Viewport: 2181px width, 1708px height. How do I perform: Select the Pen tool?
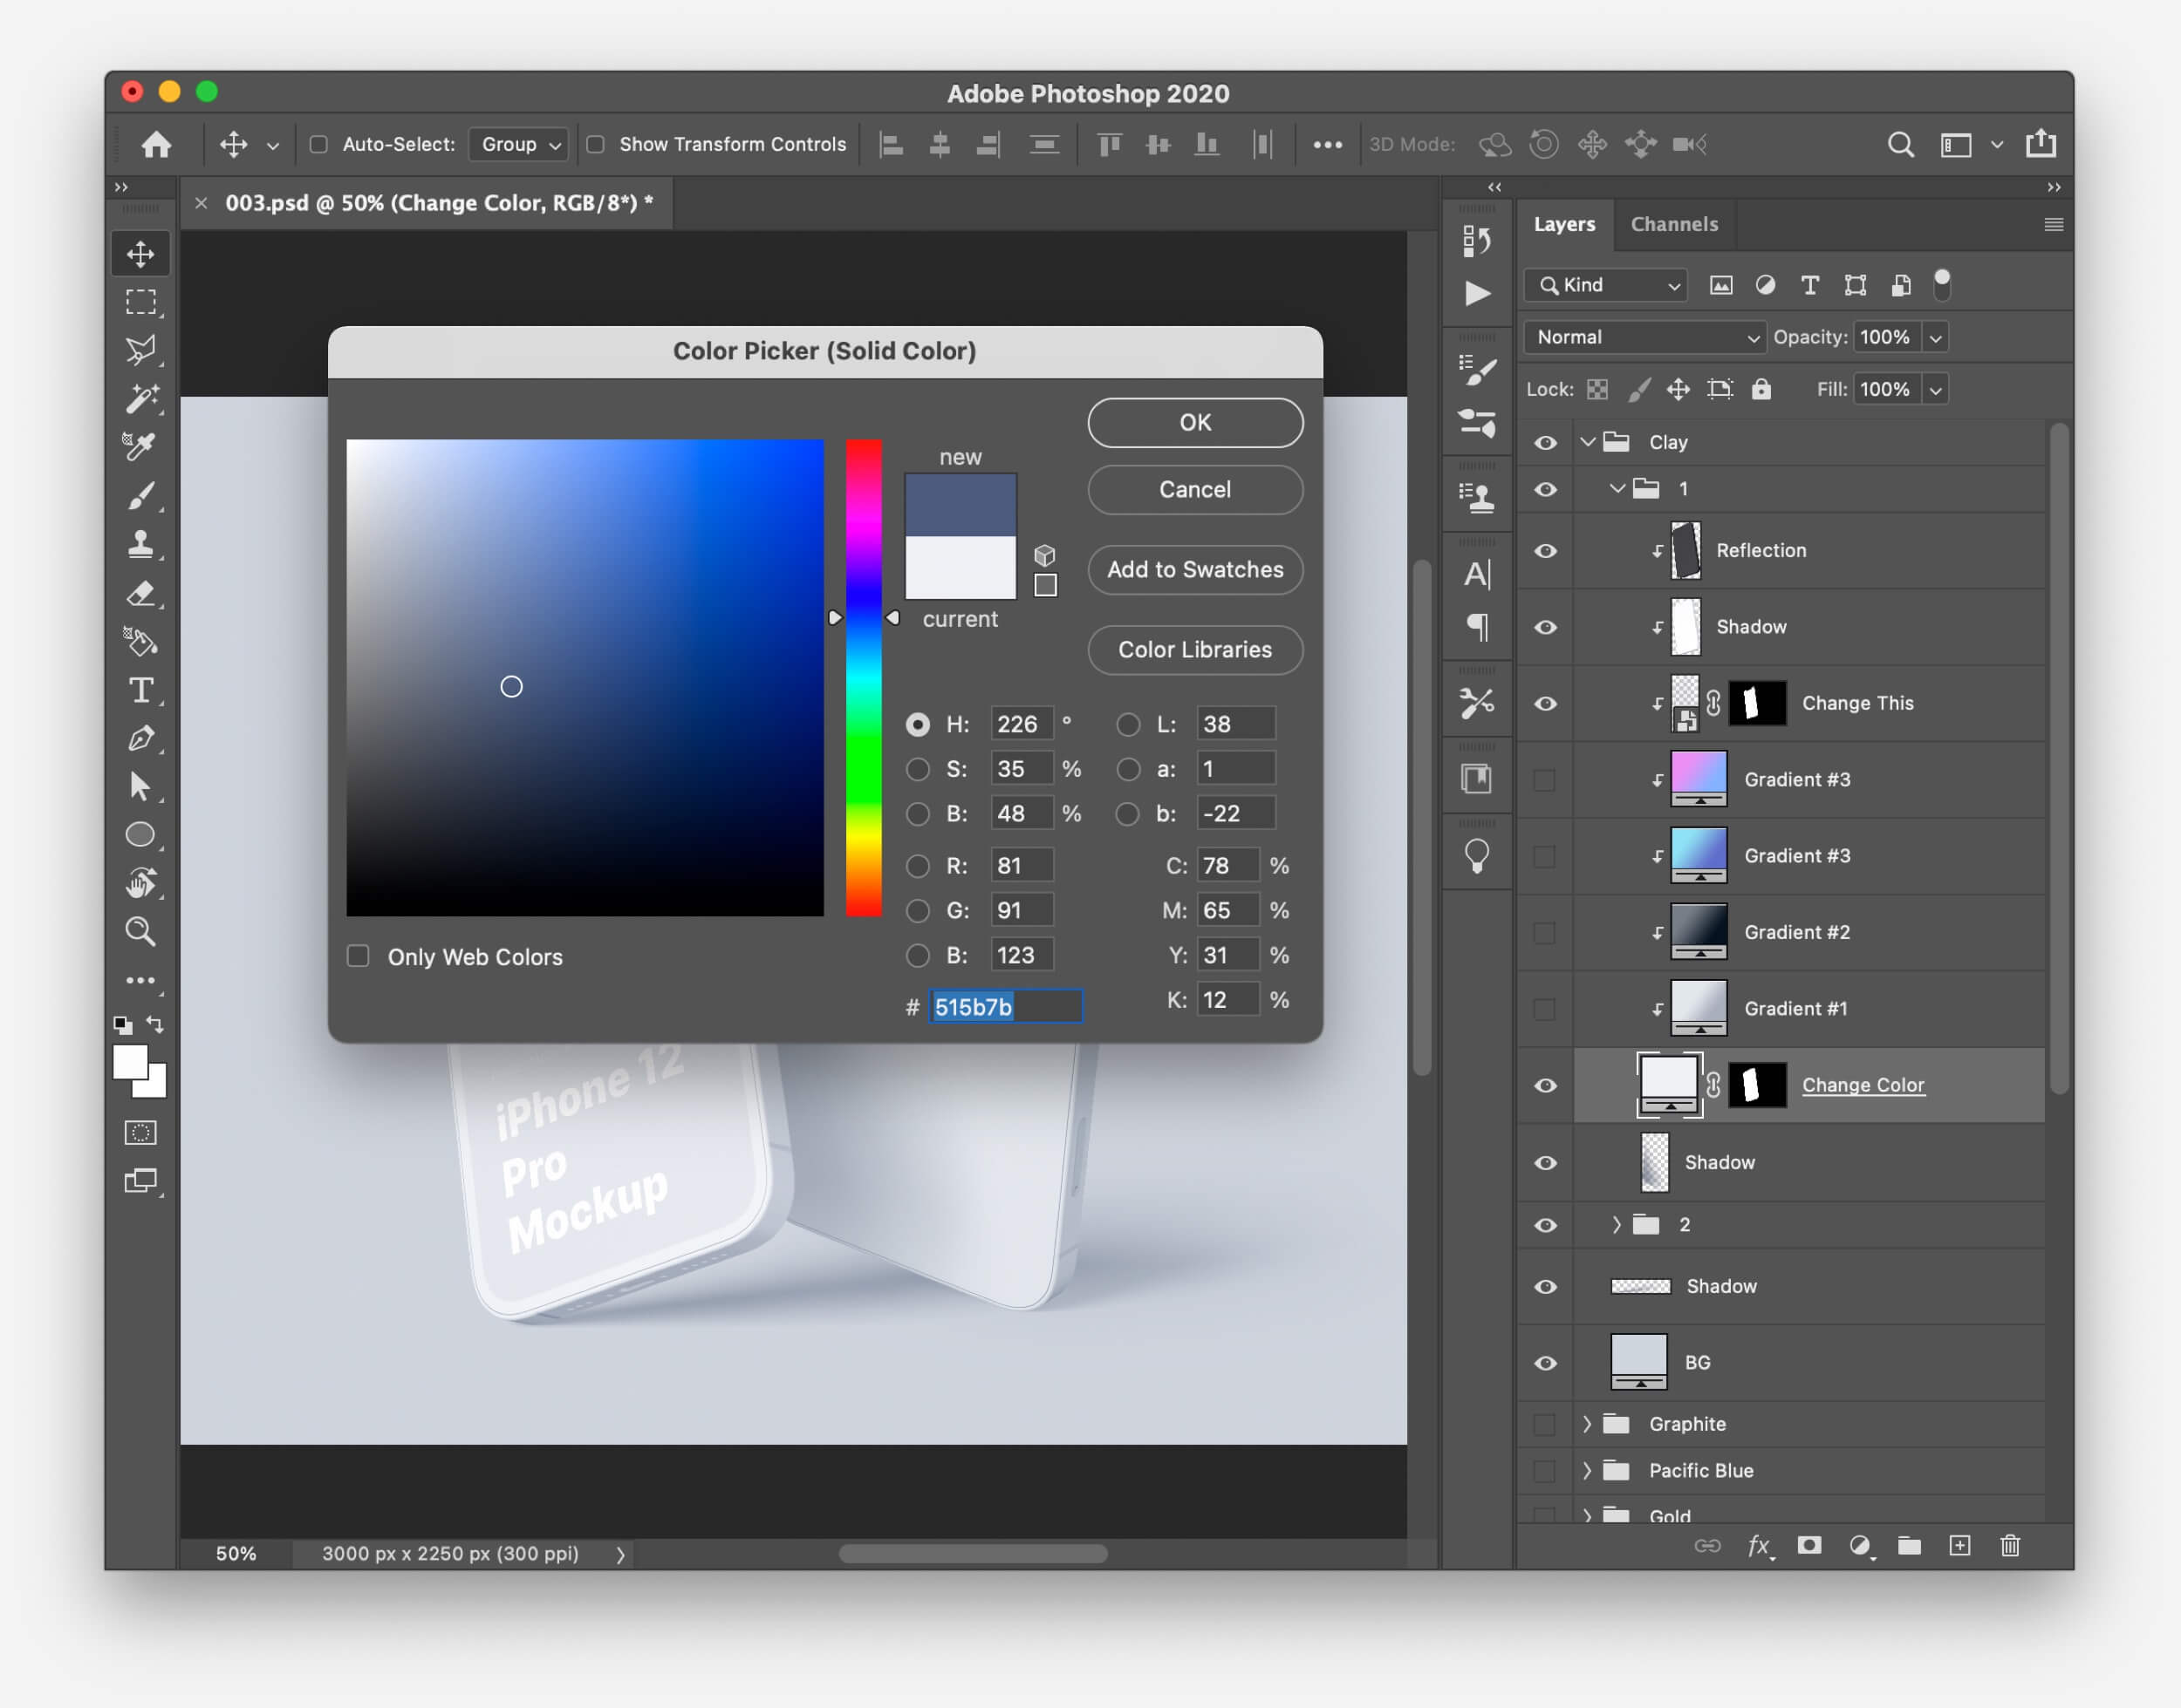pyautogui.click(x=140, y=738)
